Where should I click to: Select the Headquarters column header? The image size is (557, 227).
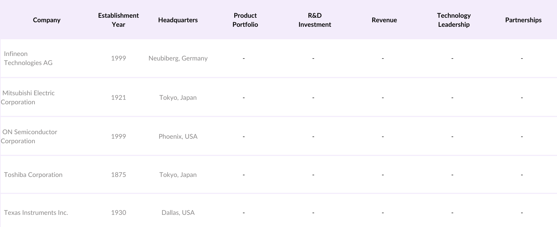click(178, 20)
